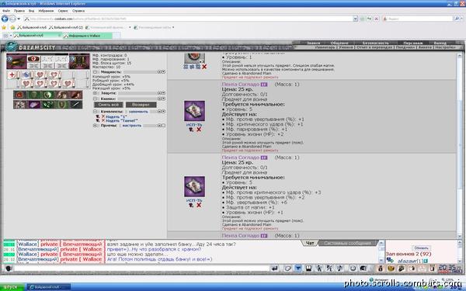This screenshot has width=466, height=291.
Task: Click the eraser icon to clear chat
Action: 287,268
